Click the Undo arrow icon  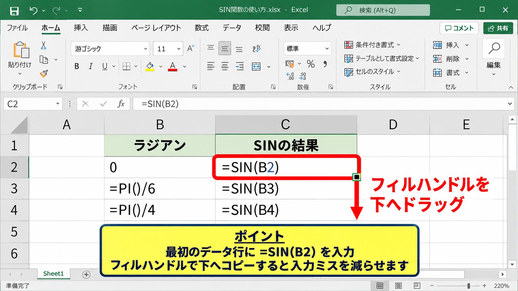coord(33,11)
